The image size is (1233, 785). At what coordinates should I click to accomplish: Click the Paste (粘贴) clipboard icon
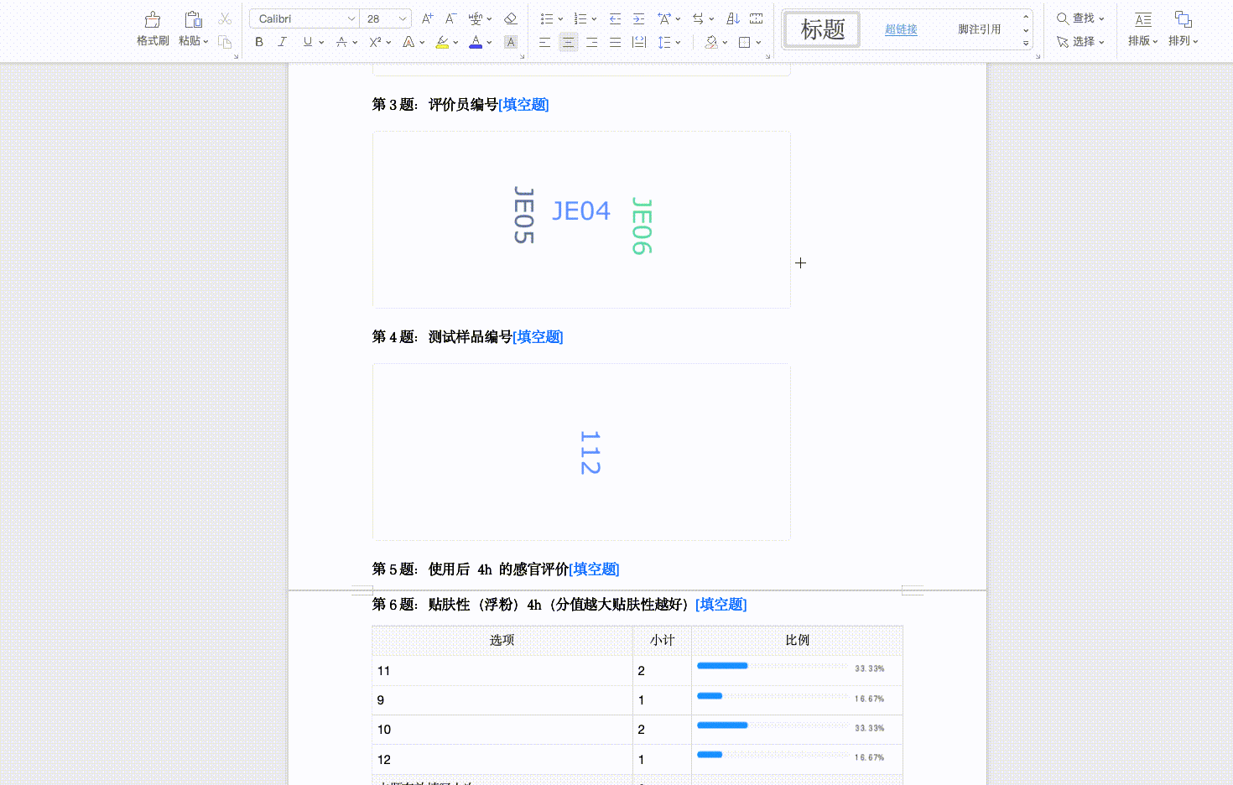click(193, 19)
